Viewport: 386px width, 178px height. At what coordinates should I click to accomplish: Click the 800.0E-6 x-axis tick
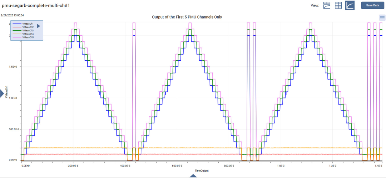[229, 166]
